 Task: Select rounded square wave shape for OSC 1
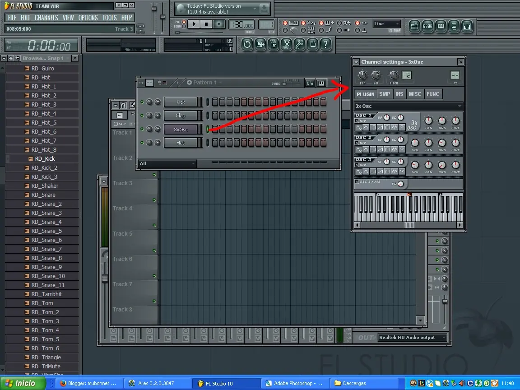(387, 127)
